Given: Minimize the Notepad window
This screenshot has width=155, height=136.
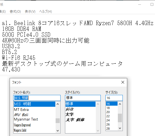Looking at the screenshot, I should (140, 4).
